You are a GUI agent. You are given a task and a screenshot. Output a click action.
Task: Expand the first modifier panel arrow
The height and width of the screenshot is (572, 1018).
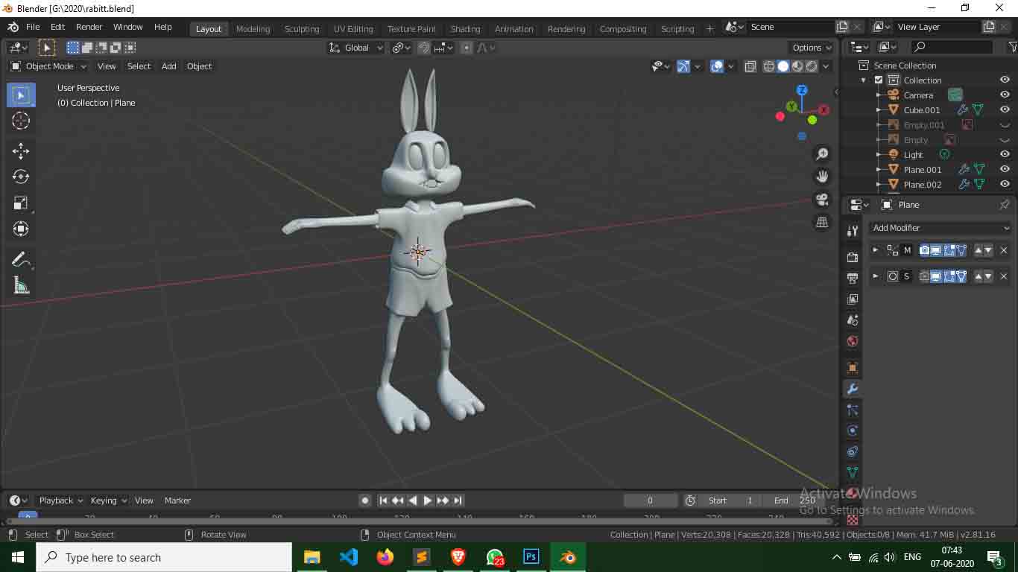(876, 250)
